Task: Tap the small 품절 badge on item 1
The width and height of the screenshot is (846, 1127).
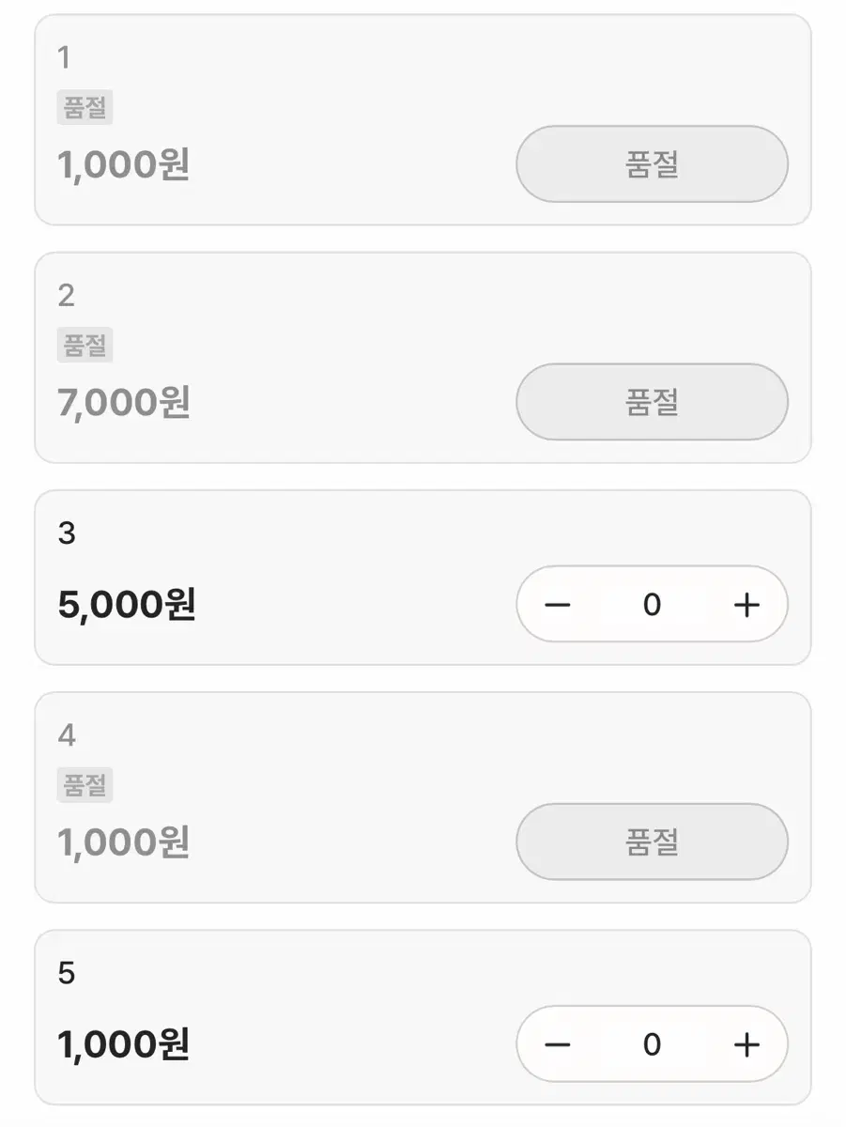Action: pos(85,108)
